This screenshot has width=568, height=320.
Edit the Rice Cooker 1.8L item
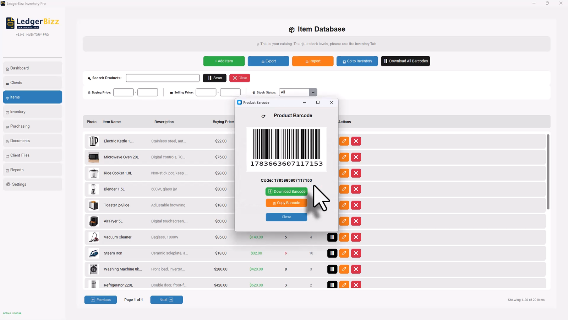click(x=344, y=173)
